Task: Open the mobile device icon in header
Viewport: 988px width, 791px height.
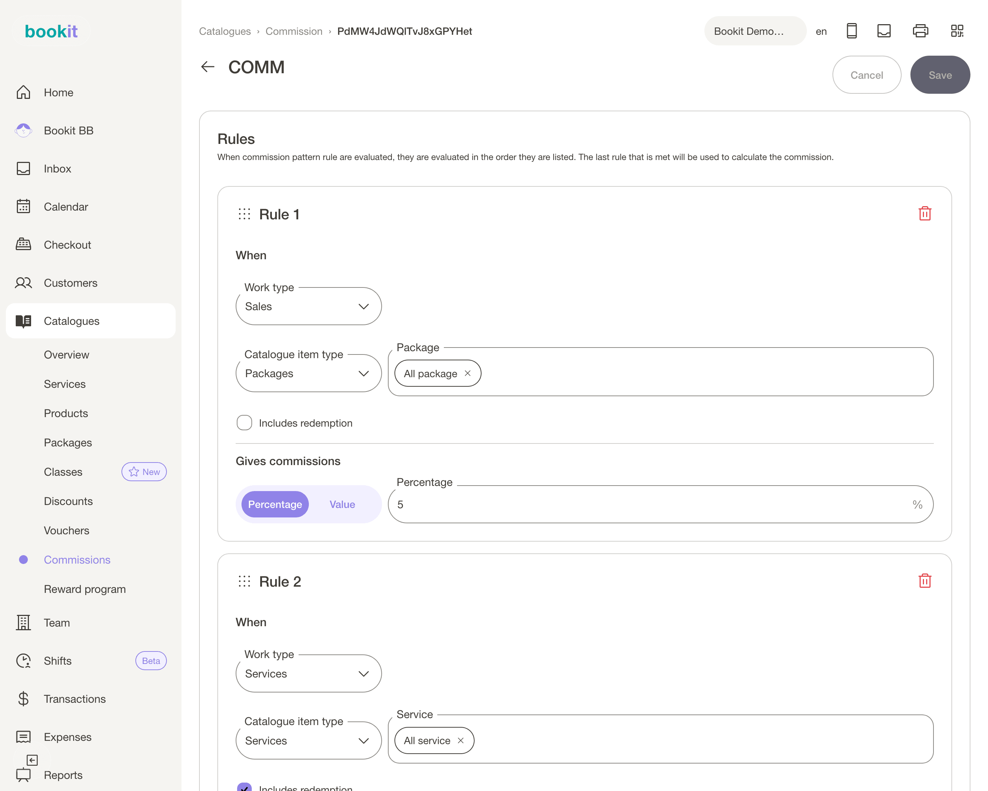Action: coord(852,31)
